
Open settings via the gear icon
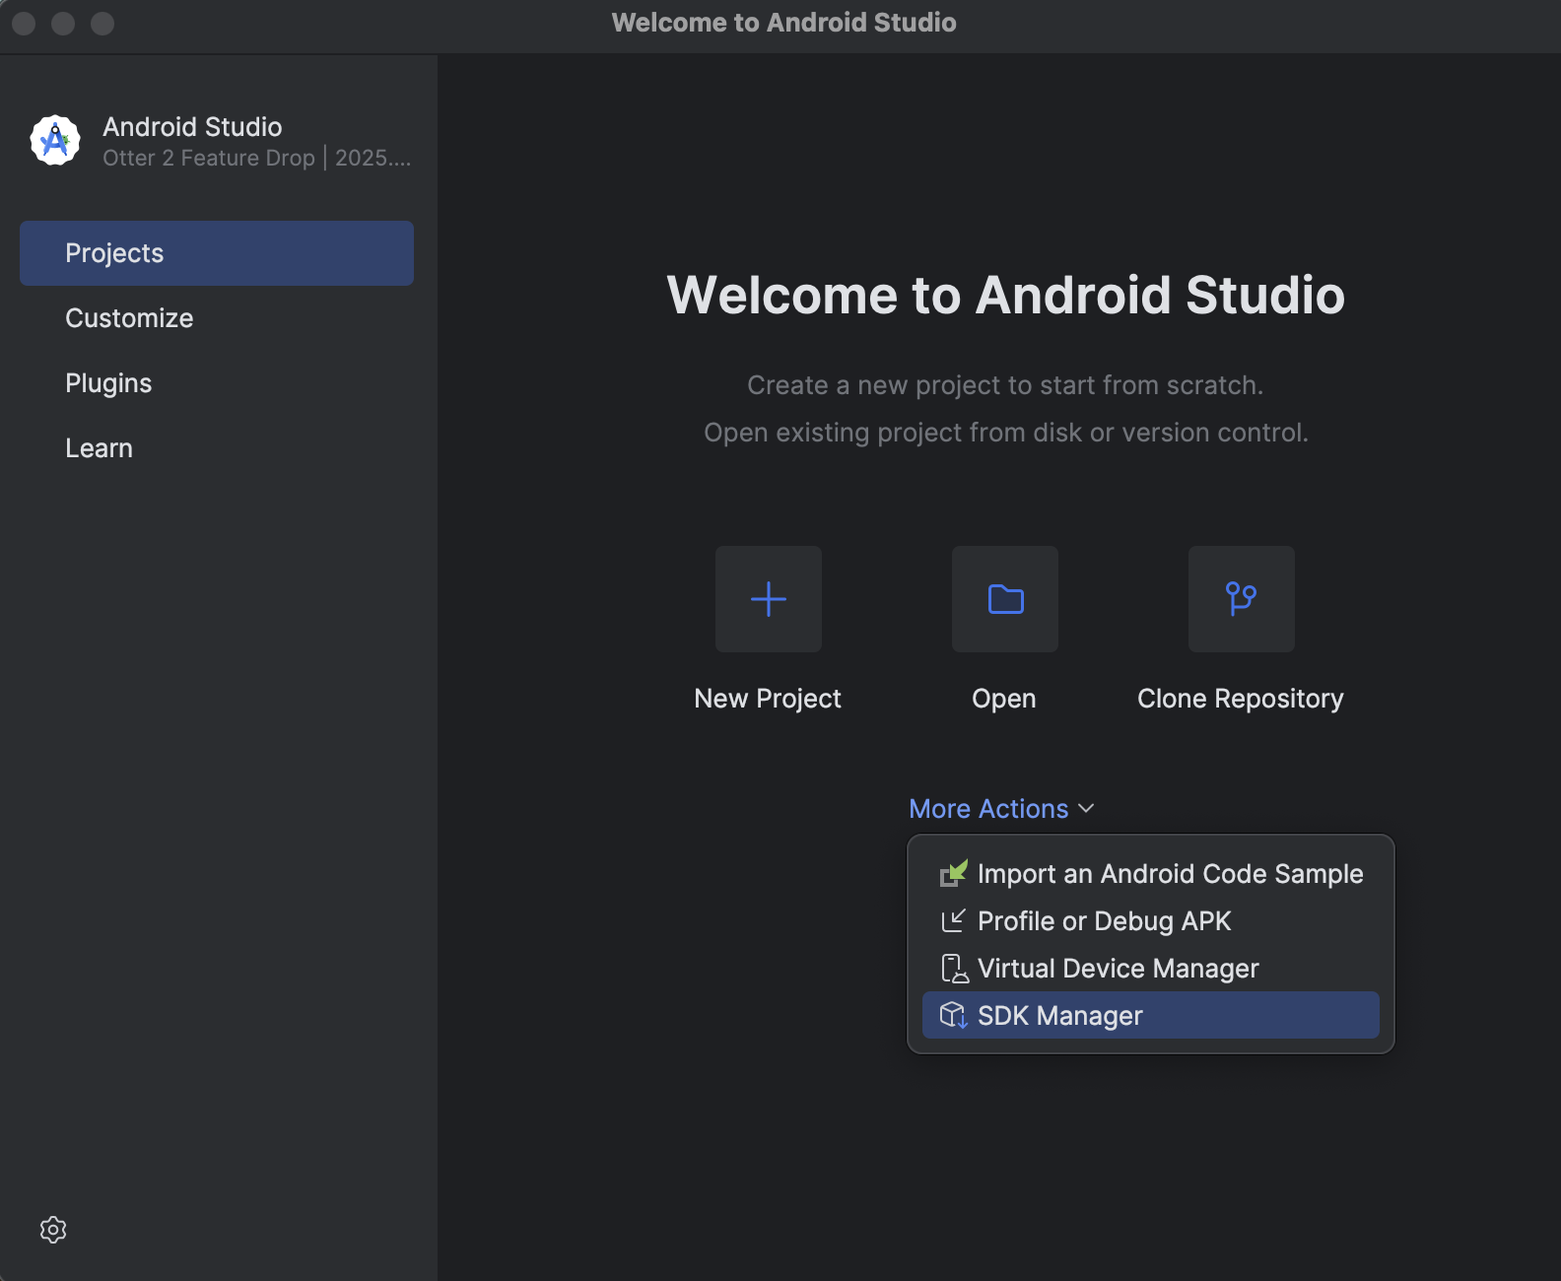click(x=53, y=1230)
